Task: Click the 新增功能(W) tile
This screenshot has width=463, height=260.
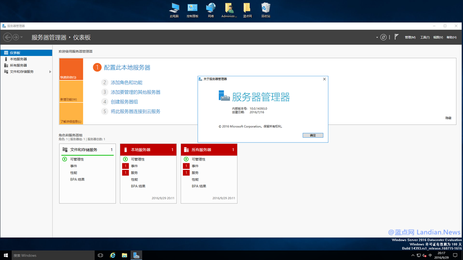Action: coord(71,92)
